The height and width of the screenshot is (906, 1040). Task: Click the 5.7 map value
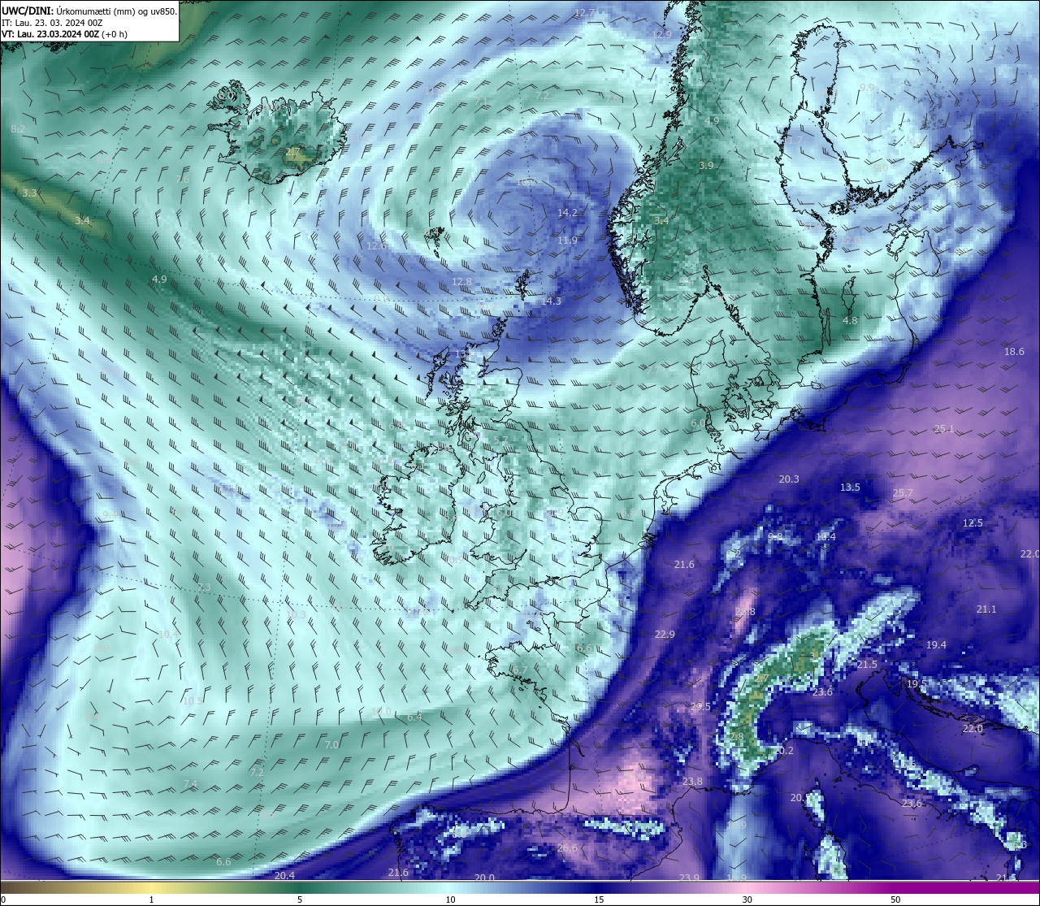[500, 440]
